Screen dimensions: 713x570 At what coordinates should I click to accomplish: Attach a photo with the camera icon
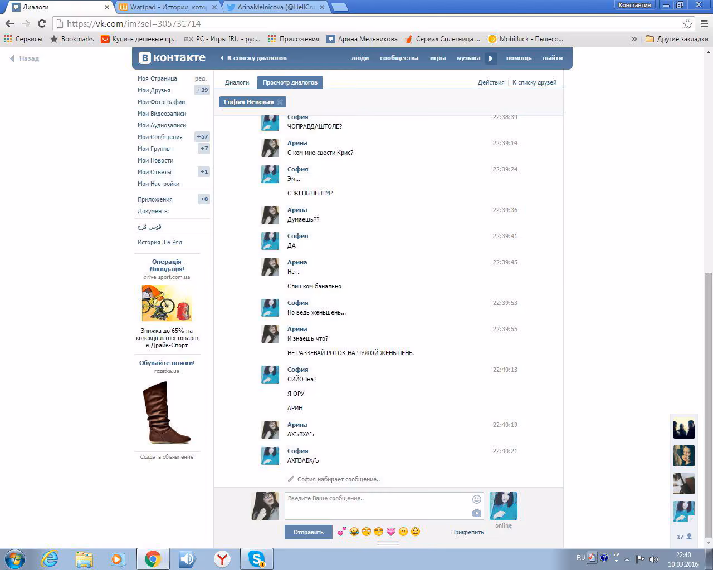pyautogui.click(x=477, y=513)
